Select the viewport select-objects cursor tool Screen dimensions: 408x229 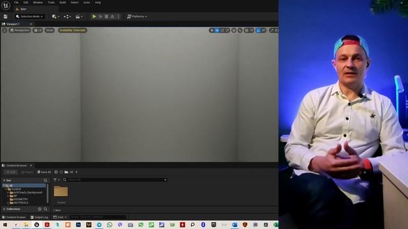(x=212, y=31)
